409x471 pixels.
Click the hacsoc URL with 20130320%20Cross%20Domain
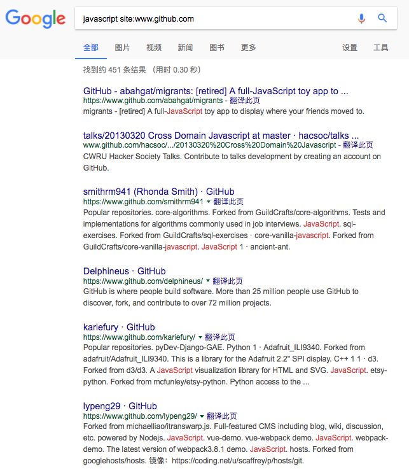click(x=210, y=145)
